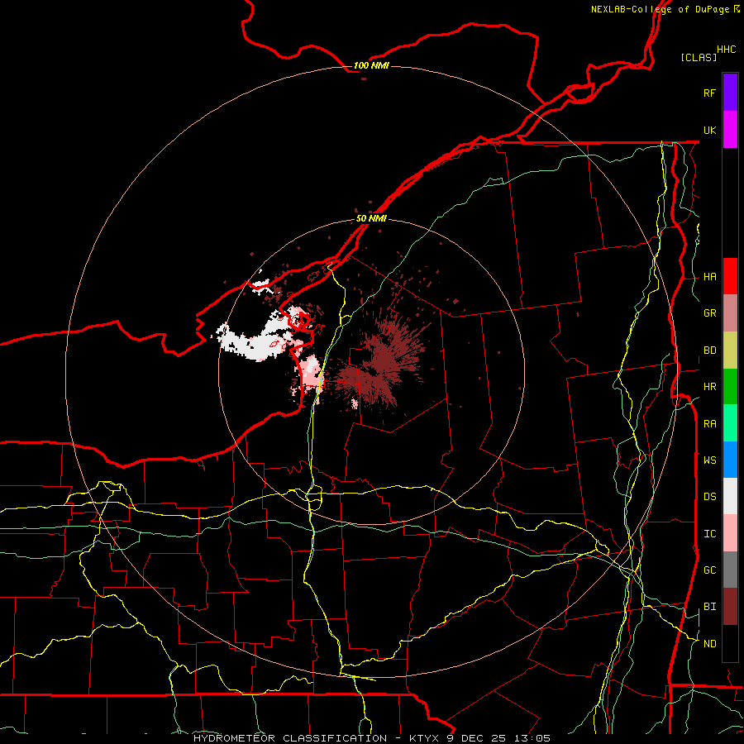The height and width of the screenshot is (744, 744).
Task: Click the RF purple legend swatch
Action: [730, 93]
